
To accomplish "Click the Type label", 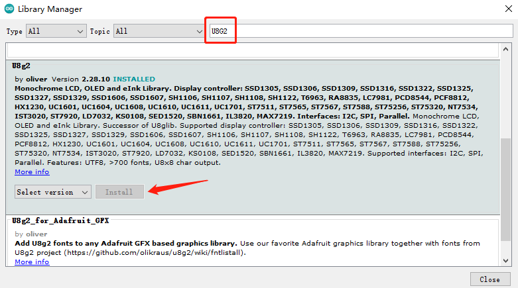I will click(14, 31).
